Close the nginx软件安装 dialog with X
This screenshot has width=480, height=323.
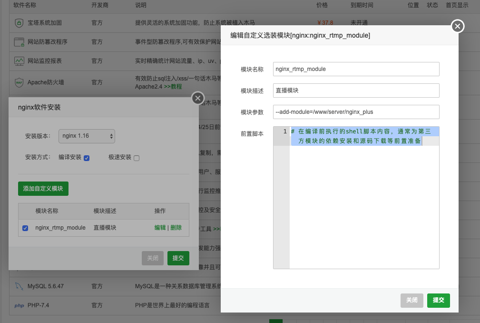[x=198, y=98]
